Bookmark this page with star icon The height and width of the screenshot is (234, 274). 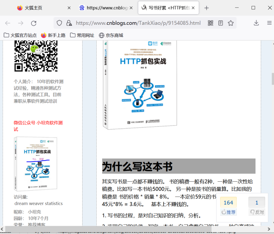click(231, 23)
